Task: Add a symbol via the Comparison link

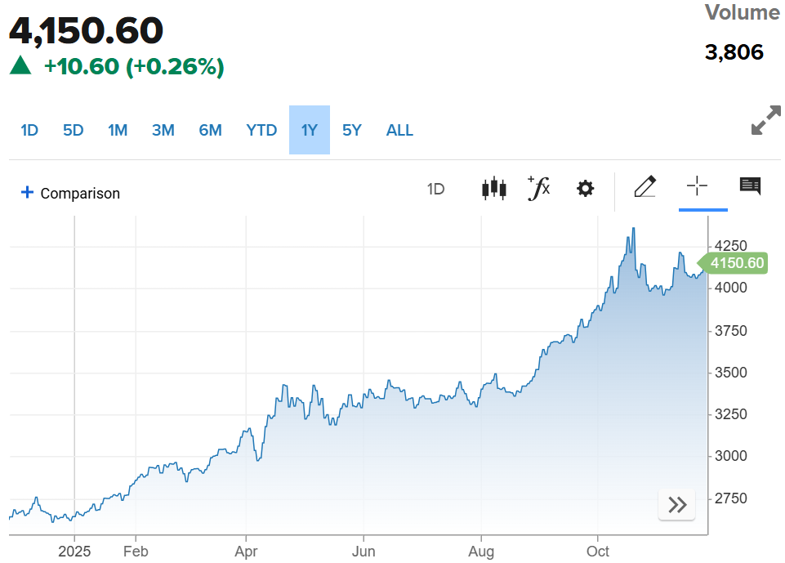Action: click(x=81, y=194)
